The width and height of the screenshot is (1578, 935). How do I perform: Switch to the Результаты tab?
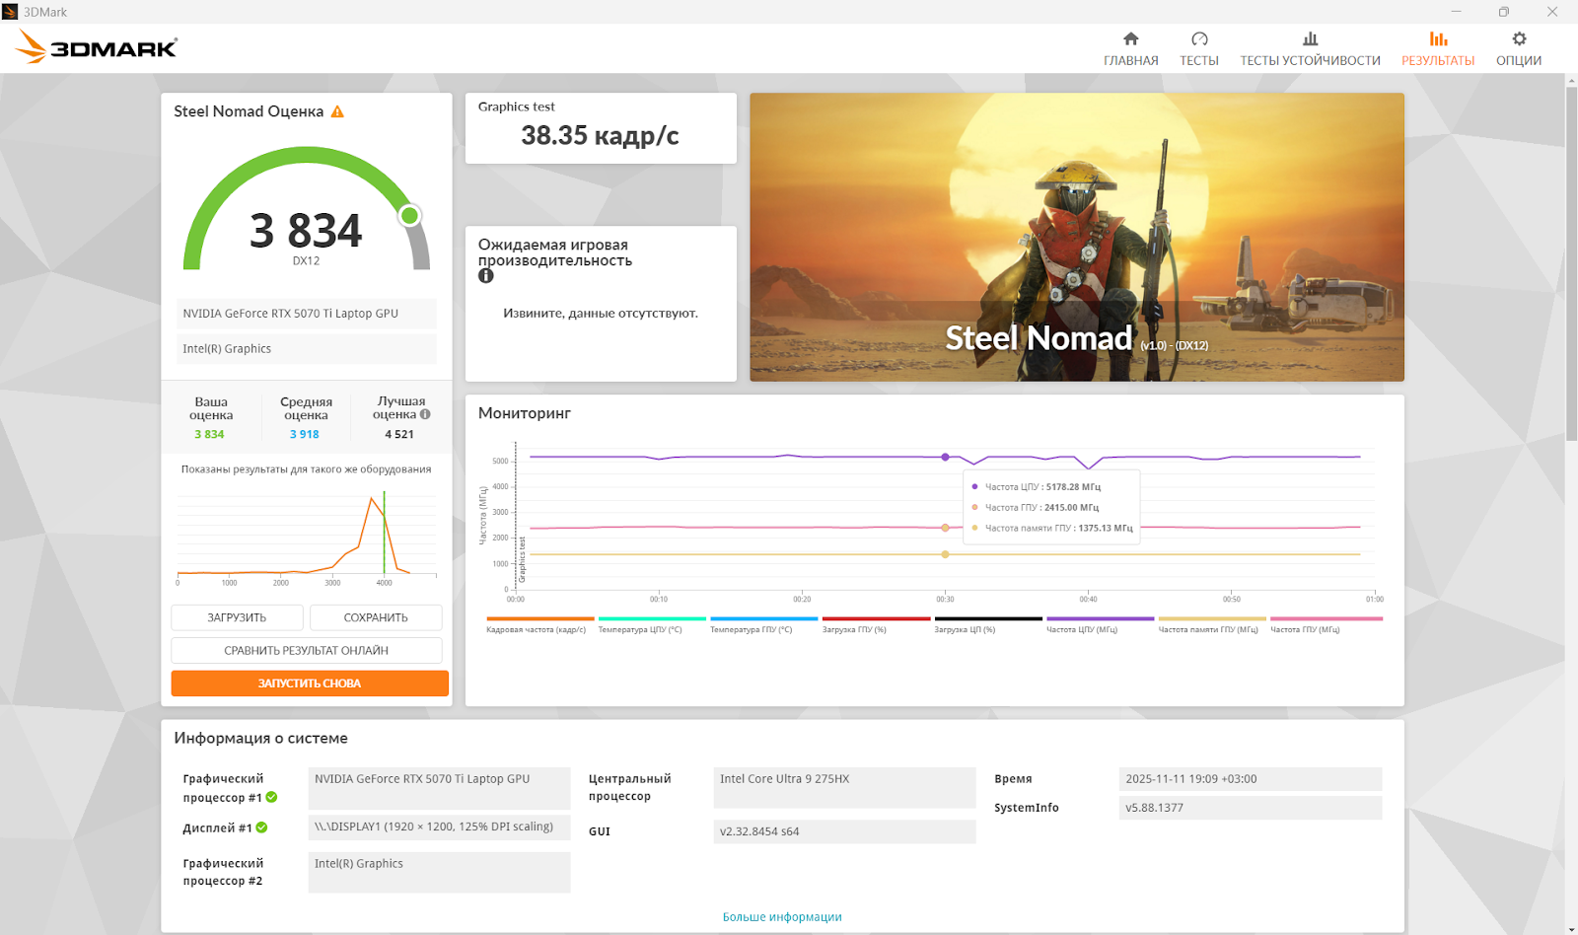[x=1438, y=48]
